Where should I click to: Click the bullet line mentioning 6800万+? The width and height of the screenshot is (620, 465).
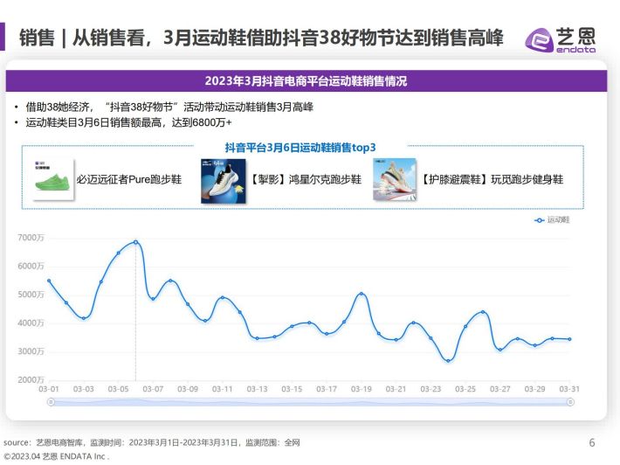128,122
